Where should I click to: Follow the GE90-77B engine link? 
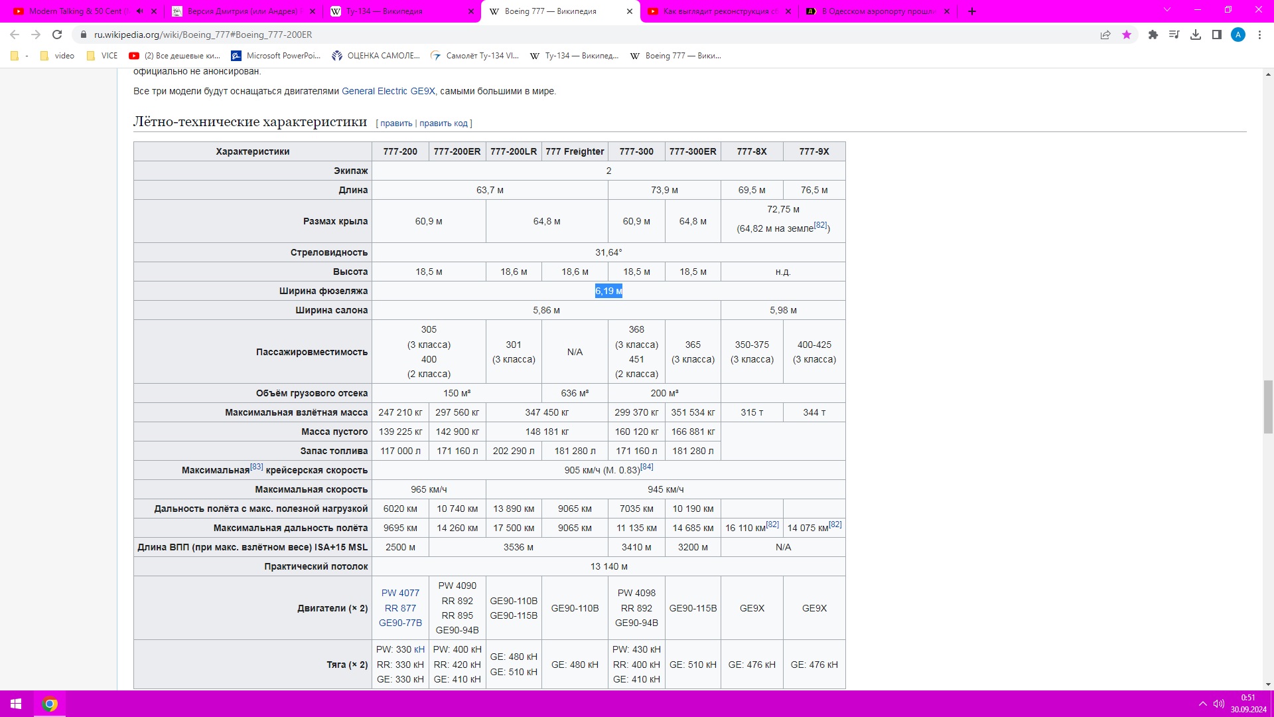[400, 623]
